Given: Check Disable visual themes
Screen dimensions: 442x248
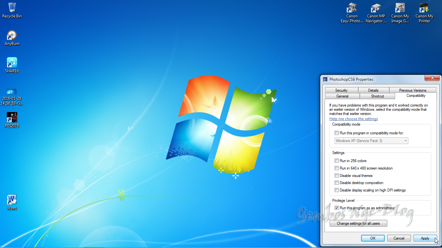Looking at the screenshot, I should 337,175.
